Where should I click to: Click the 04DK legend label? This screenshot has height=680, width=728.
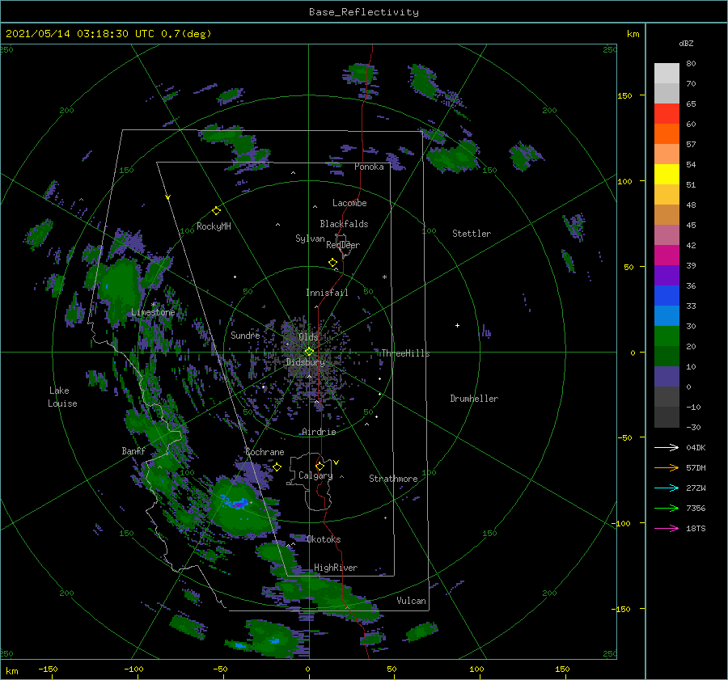[x=696, y=447]
